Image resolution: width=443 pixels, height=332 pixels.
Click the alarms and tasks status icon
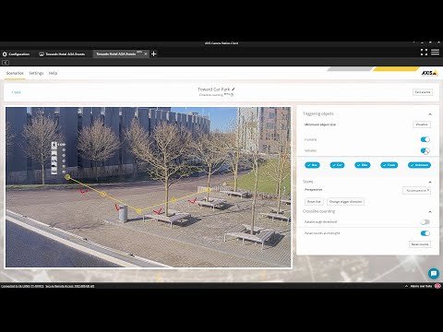pyautogui.click(x=437, y=286)
